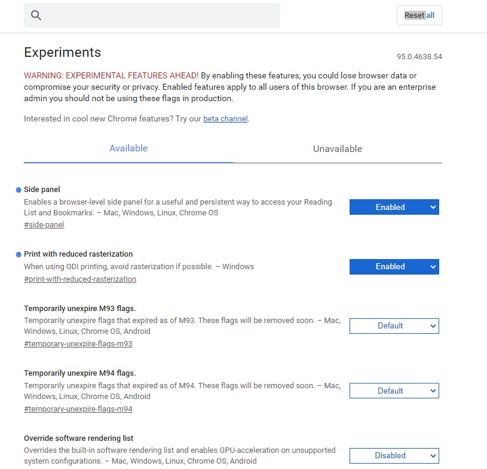This screenshot has height=469, width=487.
Task: Click the #side-panel anchor link
Action: click(x=44, y=225)
